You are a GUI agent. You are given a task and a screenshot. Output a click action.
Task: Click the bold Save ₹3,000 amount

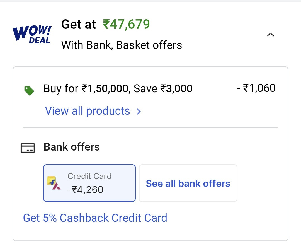coord(176,89)
